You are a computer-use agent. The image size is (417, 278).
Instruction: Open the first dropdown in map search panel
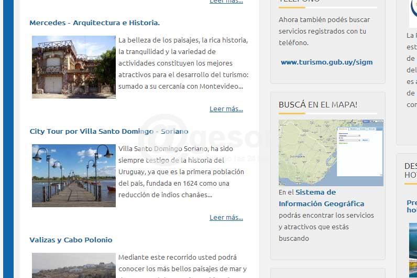349,135
